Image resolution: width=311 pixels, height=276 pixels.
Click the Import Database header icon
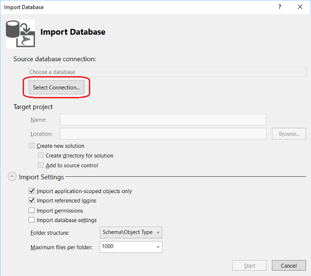20,33
